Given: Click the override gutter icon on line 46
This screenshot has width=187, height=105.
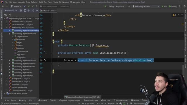Looking at the screenshot, I should coord(45,53).
